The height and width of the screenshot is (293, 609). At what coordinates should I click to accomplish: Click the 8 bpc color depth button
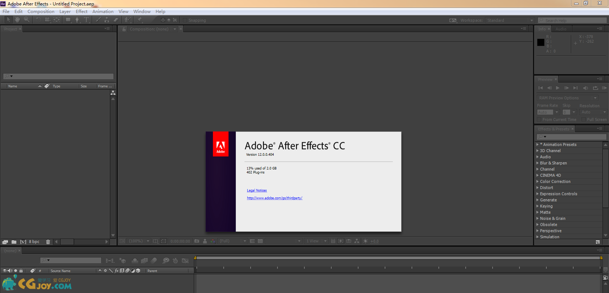point(34,242)
